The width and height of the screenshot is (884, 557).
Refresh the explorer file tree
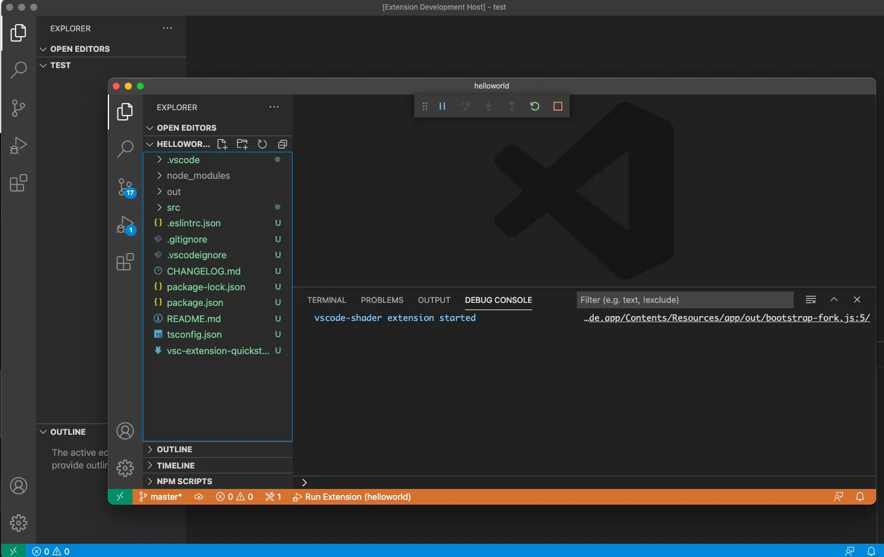click(x=262, y=144)
